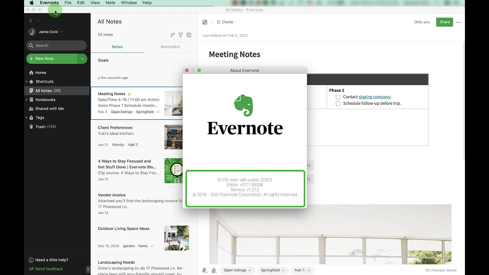Open the Help menu
489x275 pixels.
(x=147, y=3)
